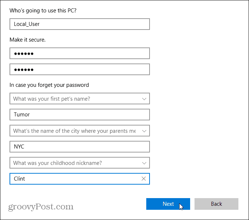The height and width of the screenshot is (220, 249).
Task: Clear the Clint answer with the X icon
Action: 144,179
